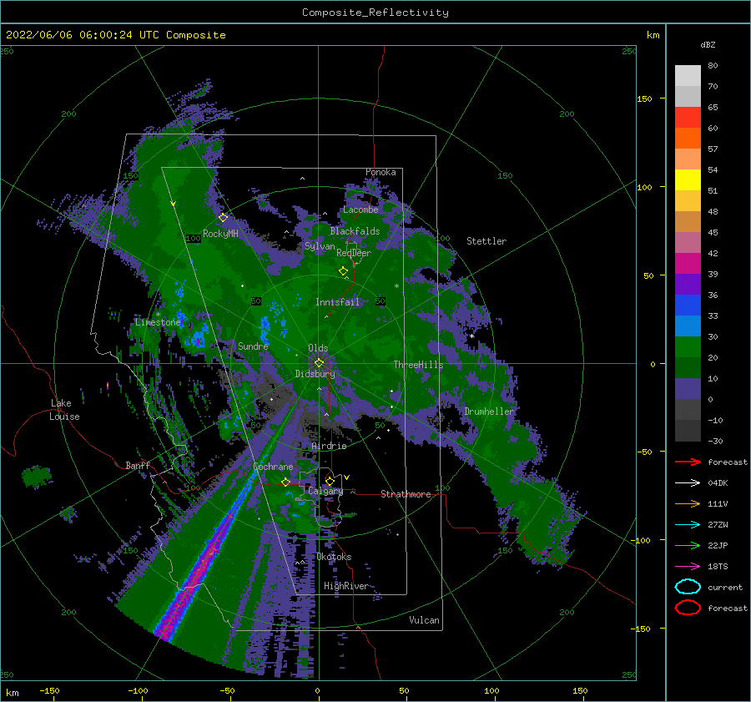Click the 100 range ring label near RockyMH

(193, 238)
